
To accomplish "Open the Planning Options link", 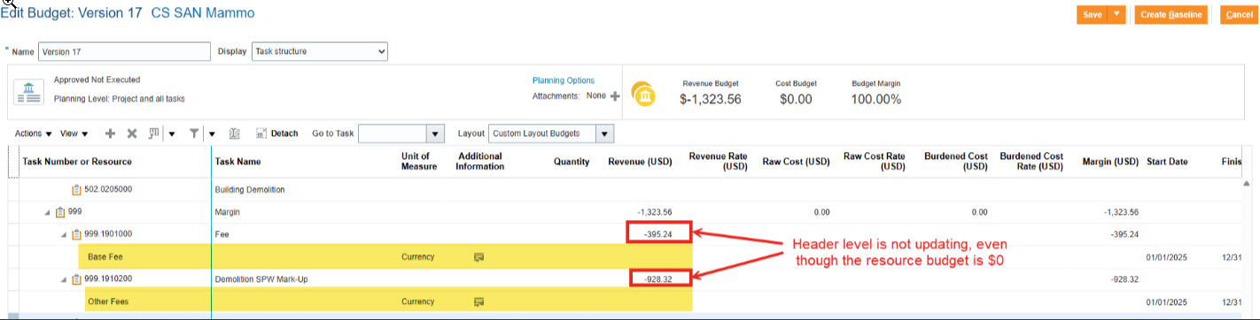I will tap(564, 80).
